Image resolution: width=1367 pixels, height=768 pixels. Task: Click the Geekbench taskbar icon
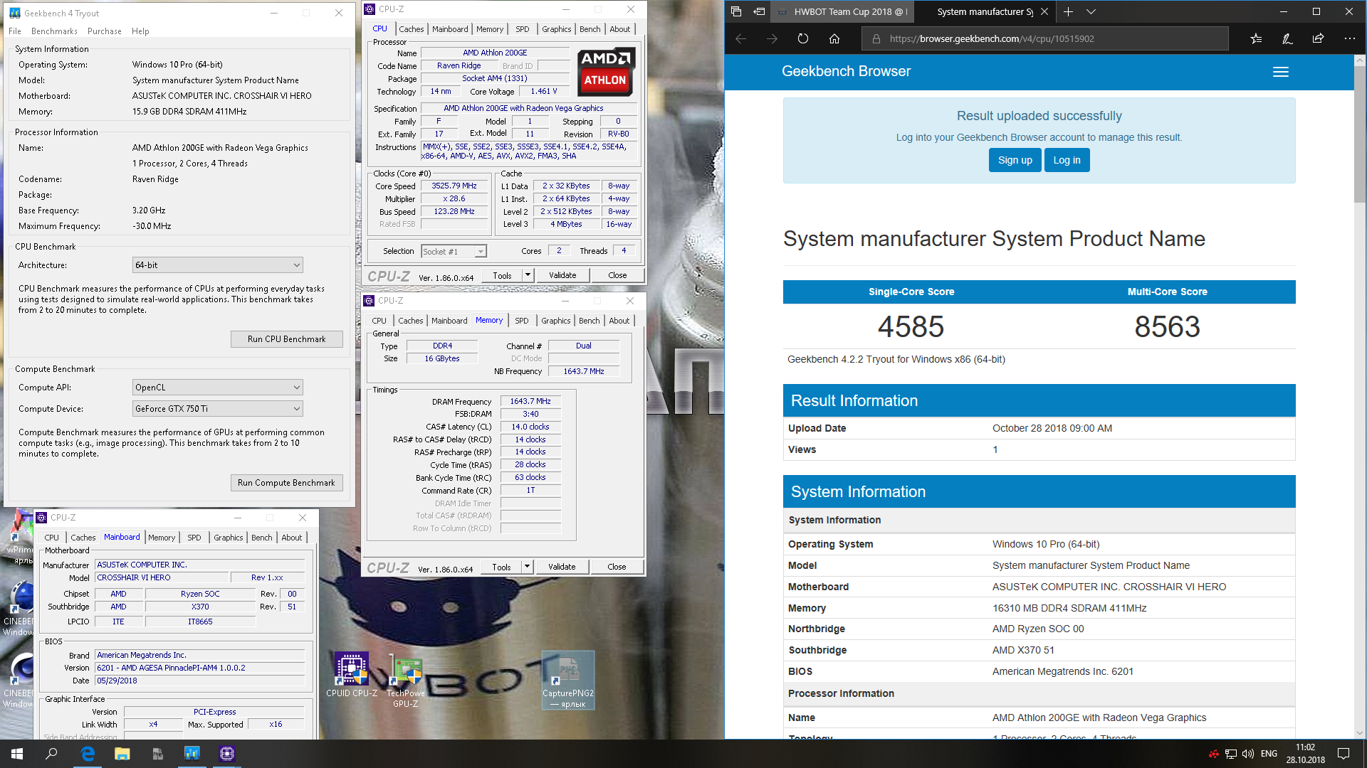coord(192,754)
